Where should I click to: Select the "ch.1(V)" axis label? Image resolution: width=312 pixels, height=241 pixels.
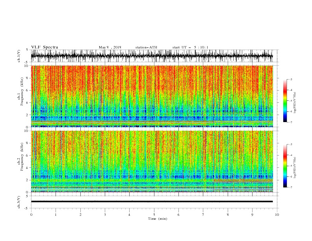click(19, 56)
